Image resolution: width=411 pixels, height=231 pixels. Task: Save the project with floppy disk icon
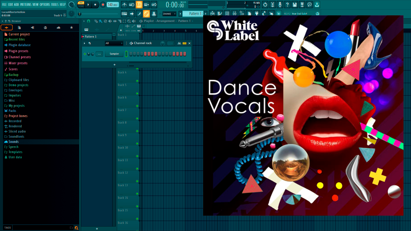[x=295, y=5]
